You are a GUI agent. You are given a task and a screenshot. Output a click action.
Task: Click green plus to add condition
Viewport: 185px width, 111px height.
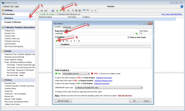(57, 41)
